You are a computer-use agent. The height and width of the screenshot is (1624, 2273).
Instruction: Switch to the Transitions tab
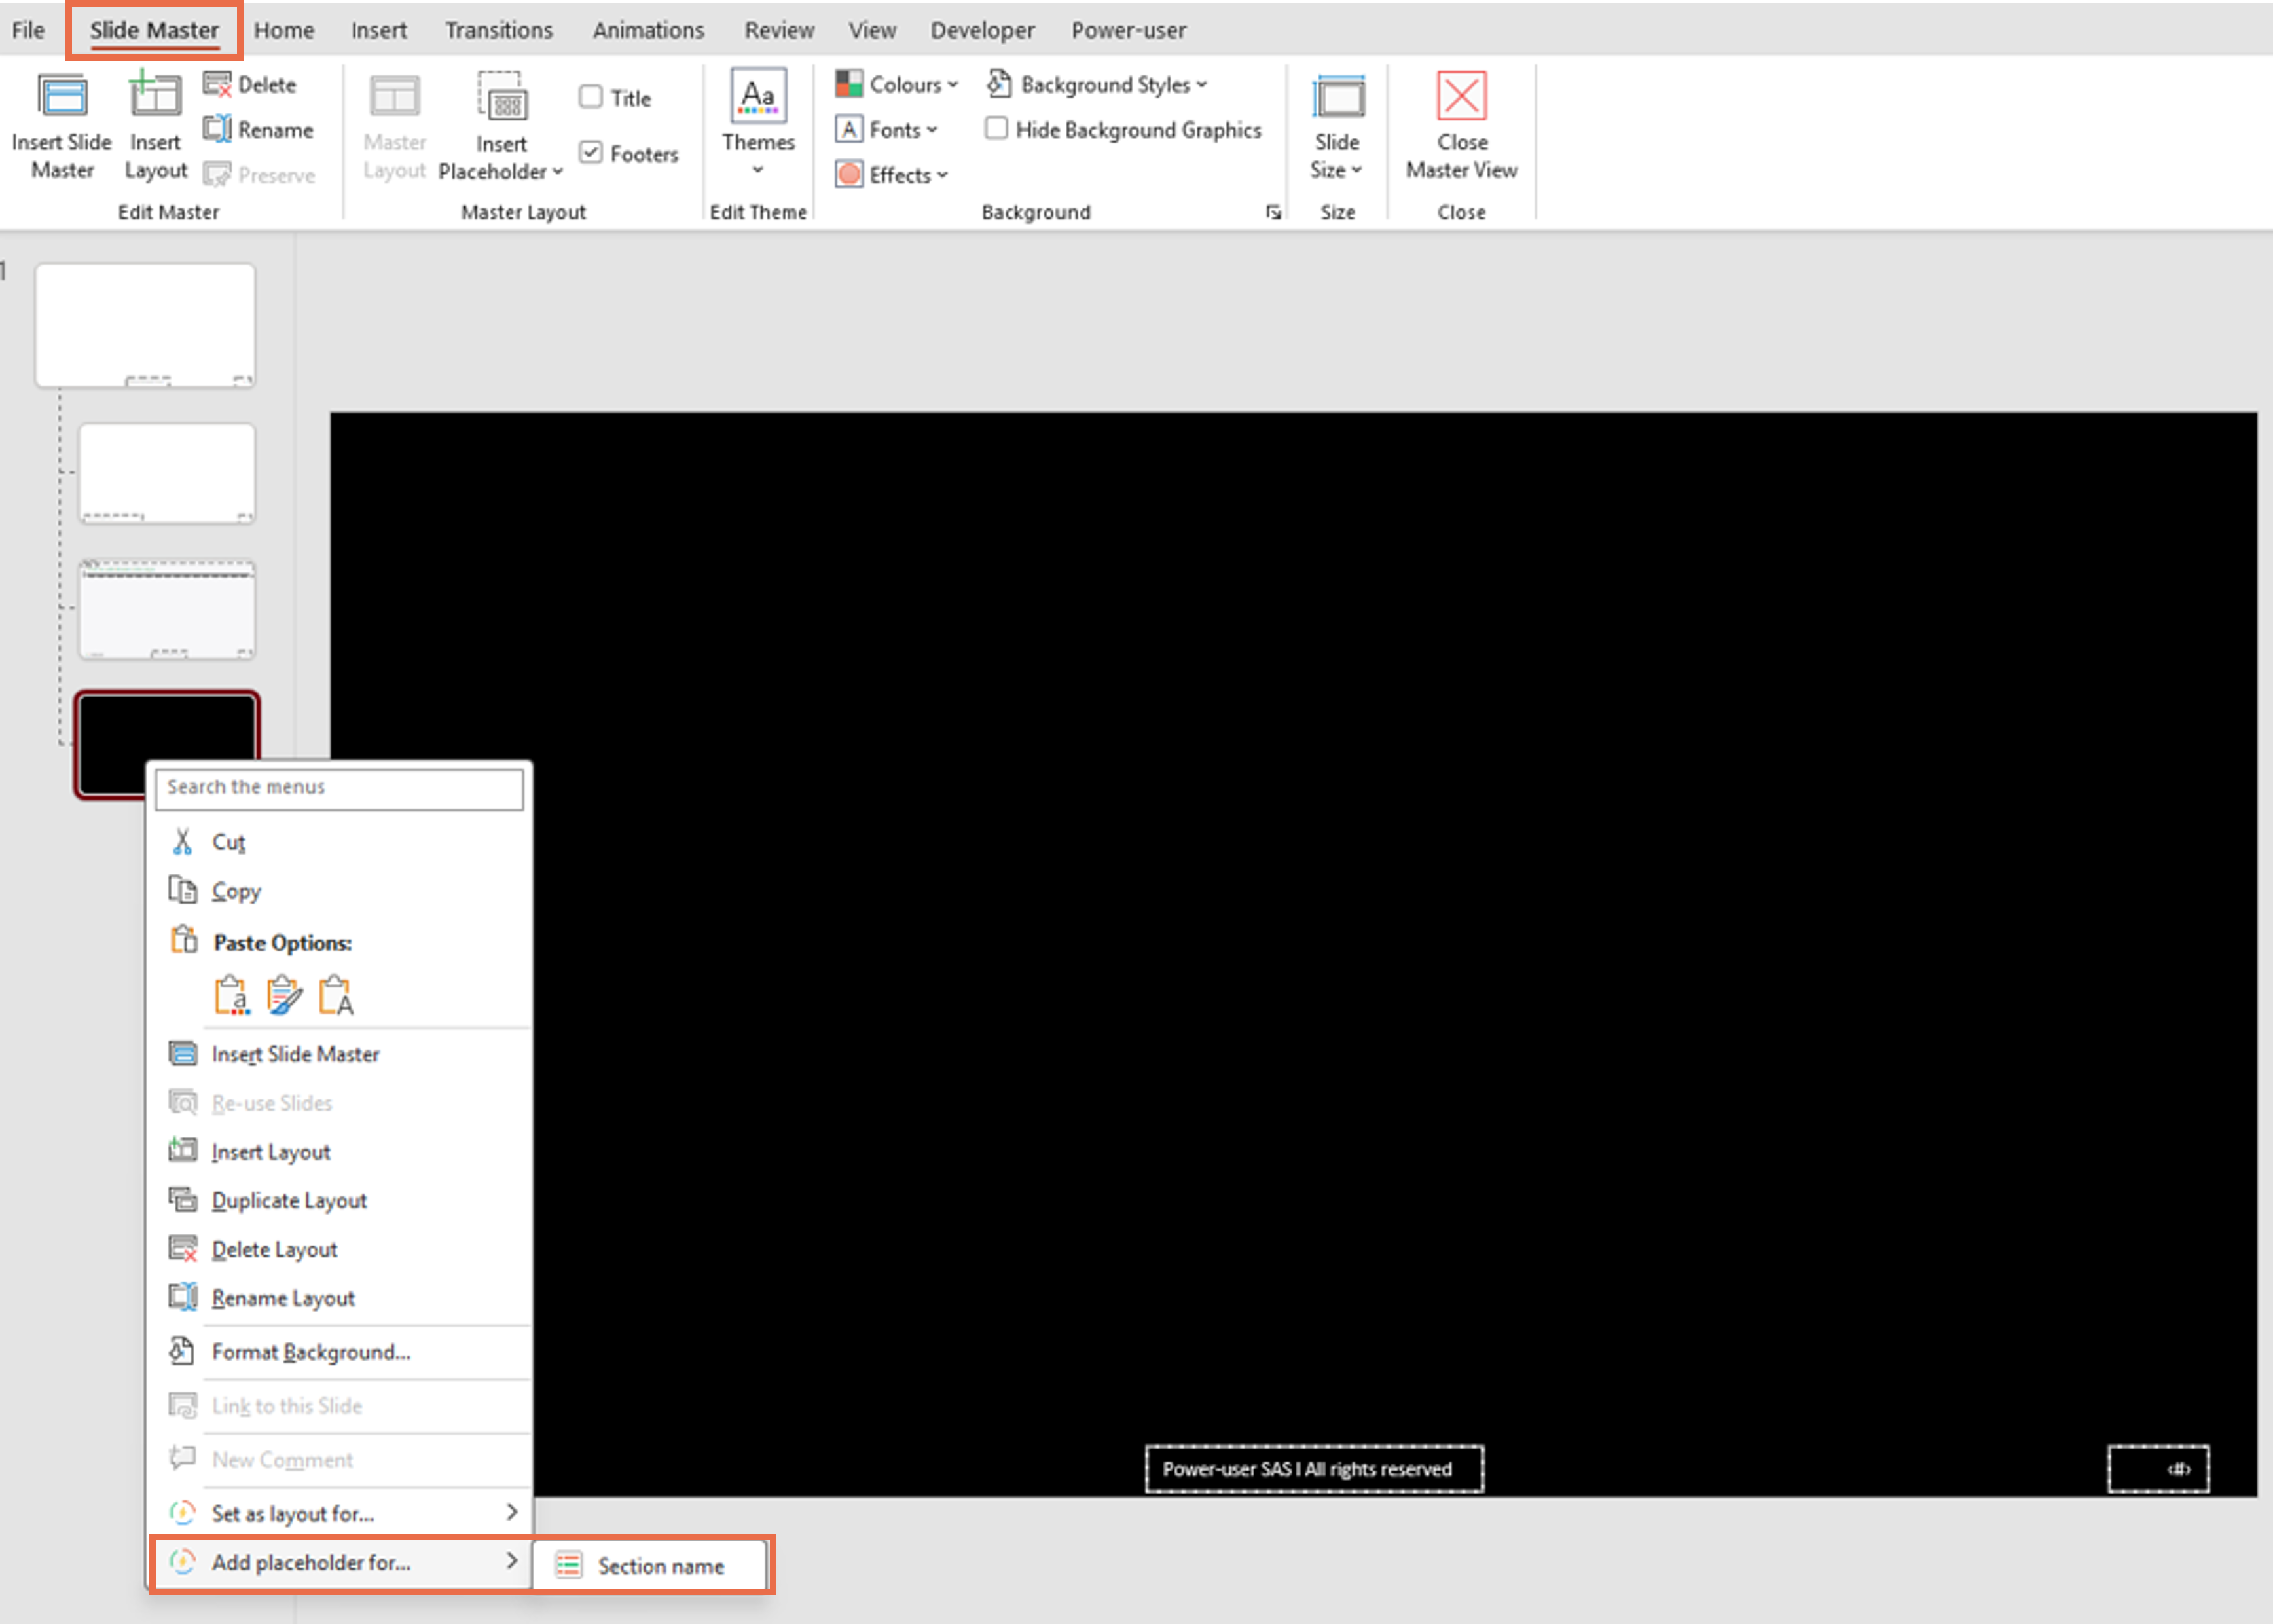[x=499, y=30]
